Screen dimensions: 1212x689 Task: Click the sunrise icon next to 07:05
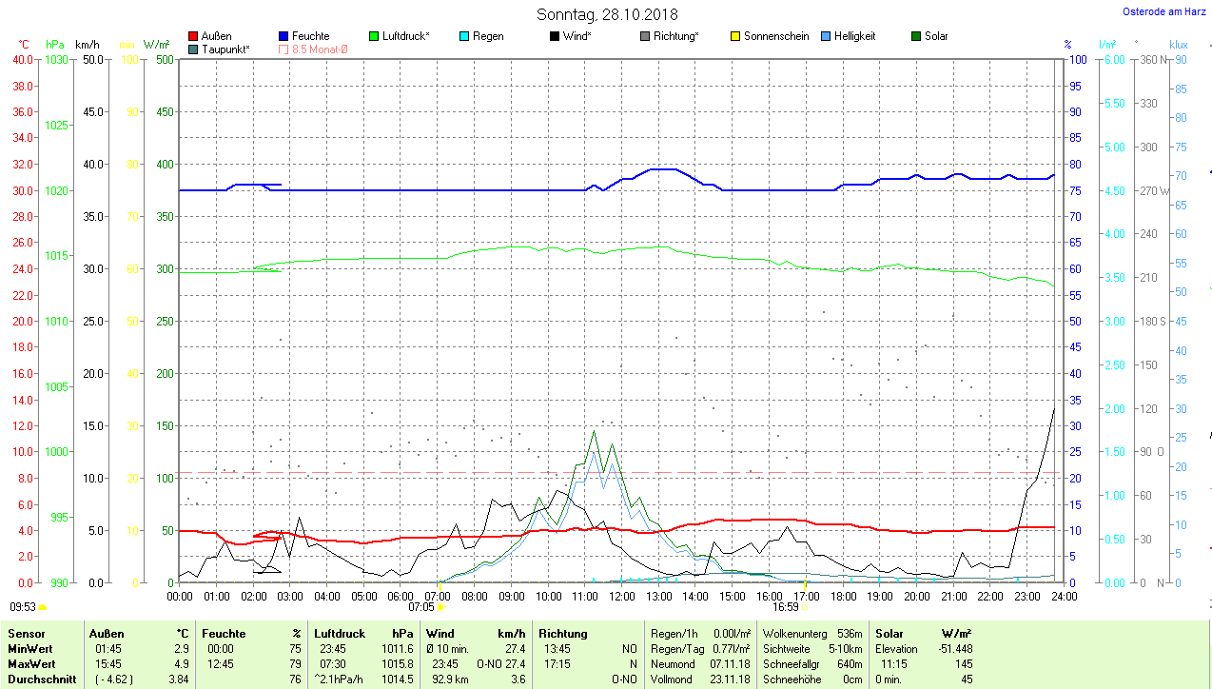440,606
